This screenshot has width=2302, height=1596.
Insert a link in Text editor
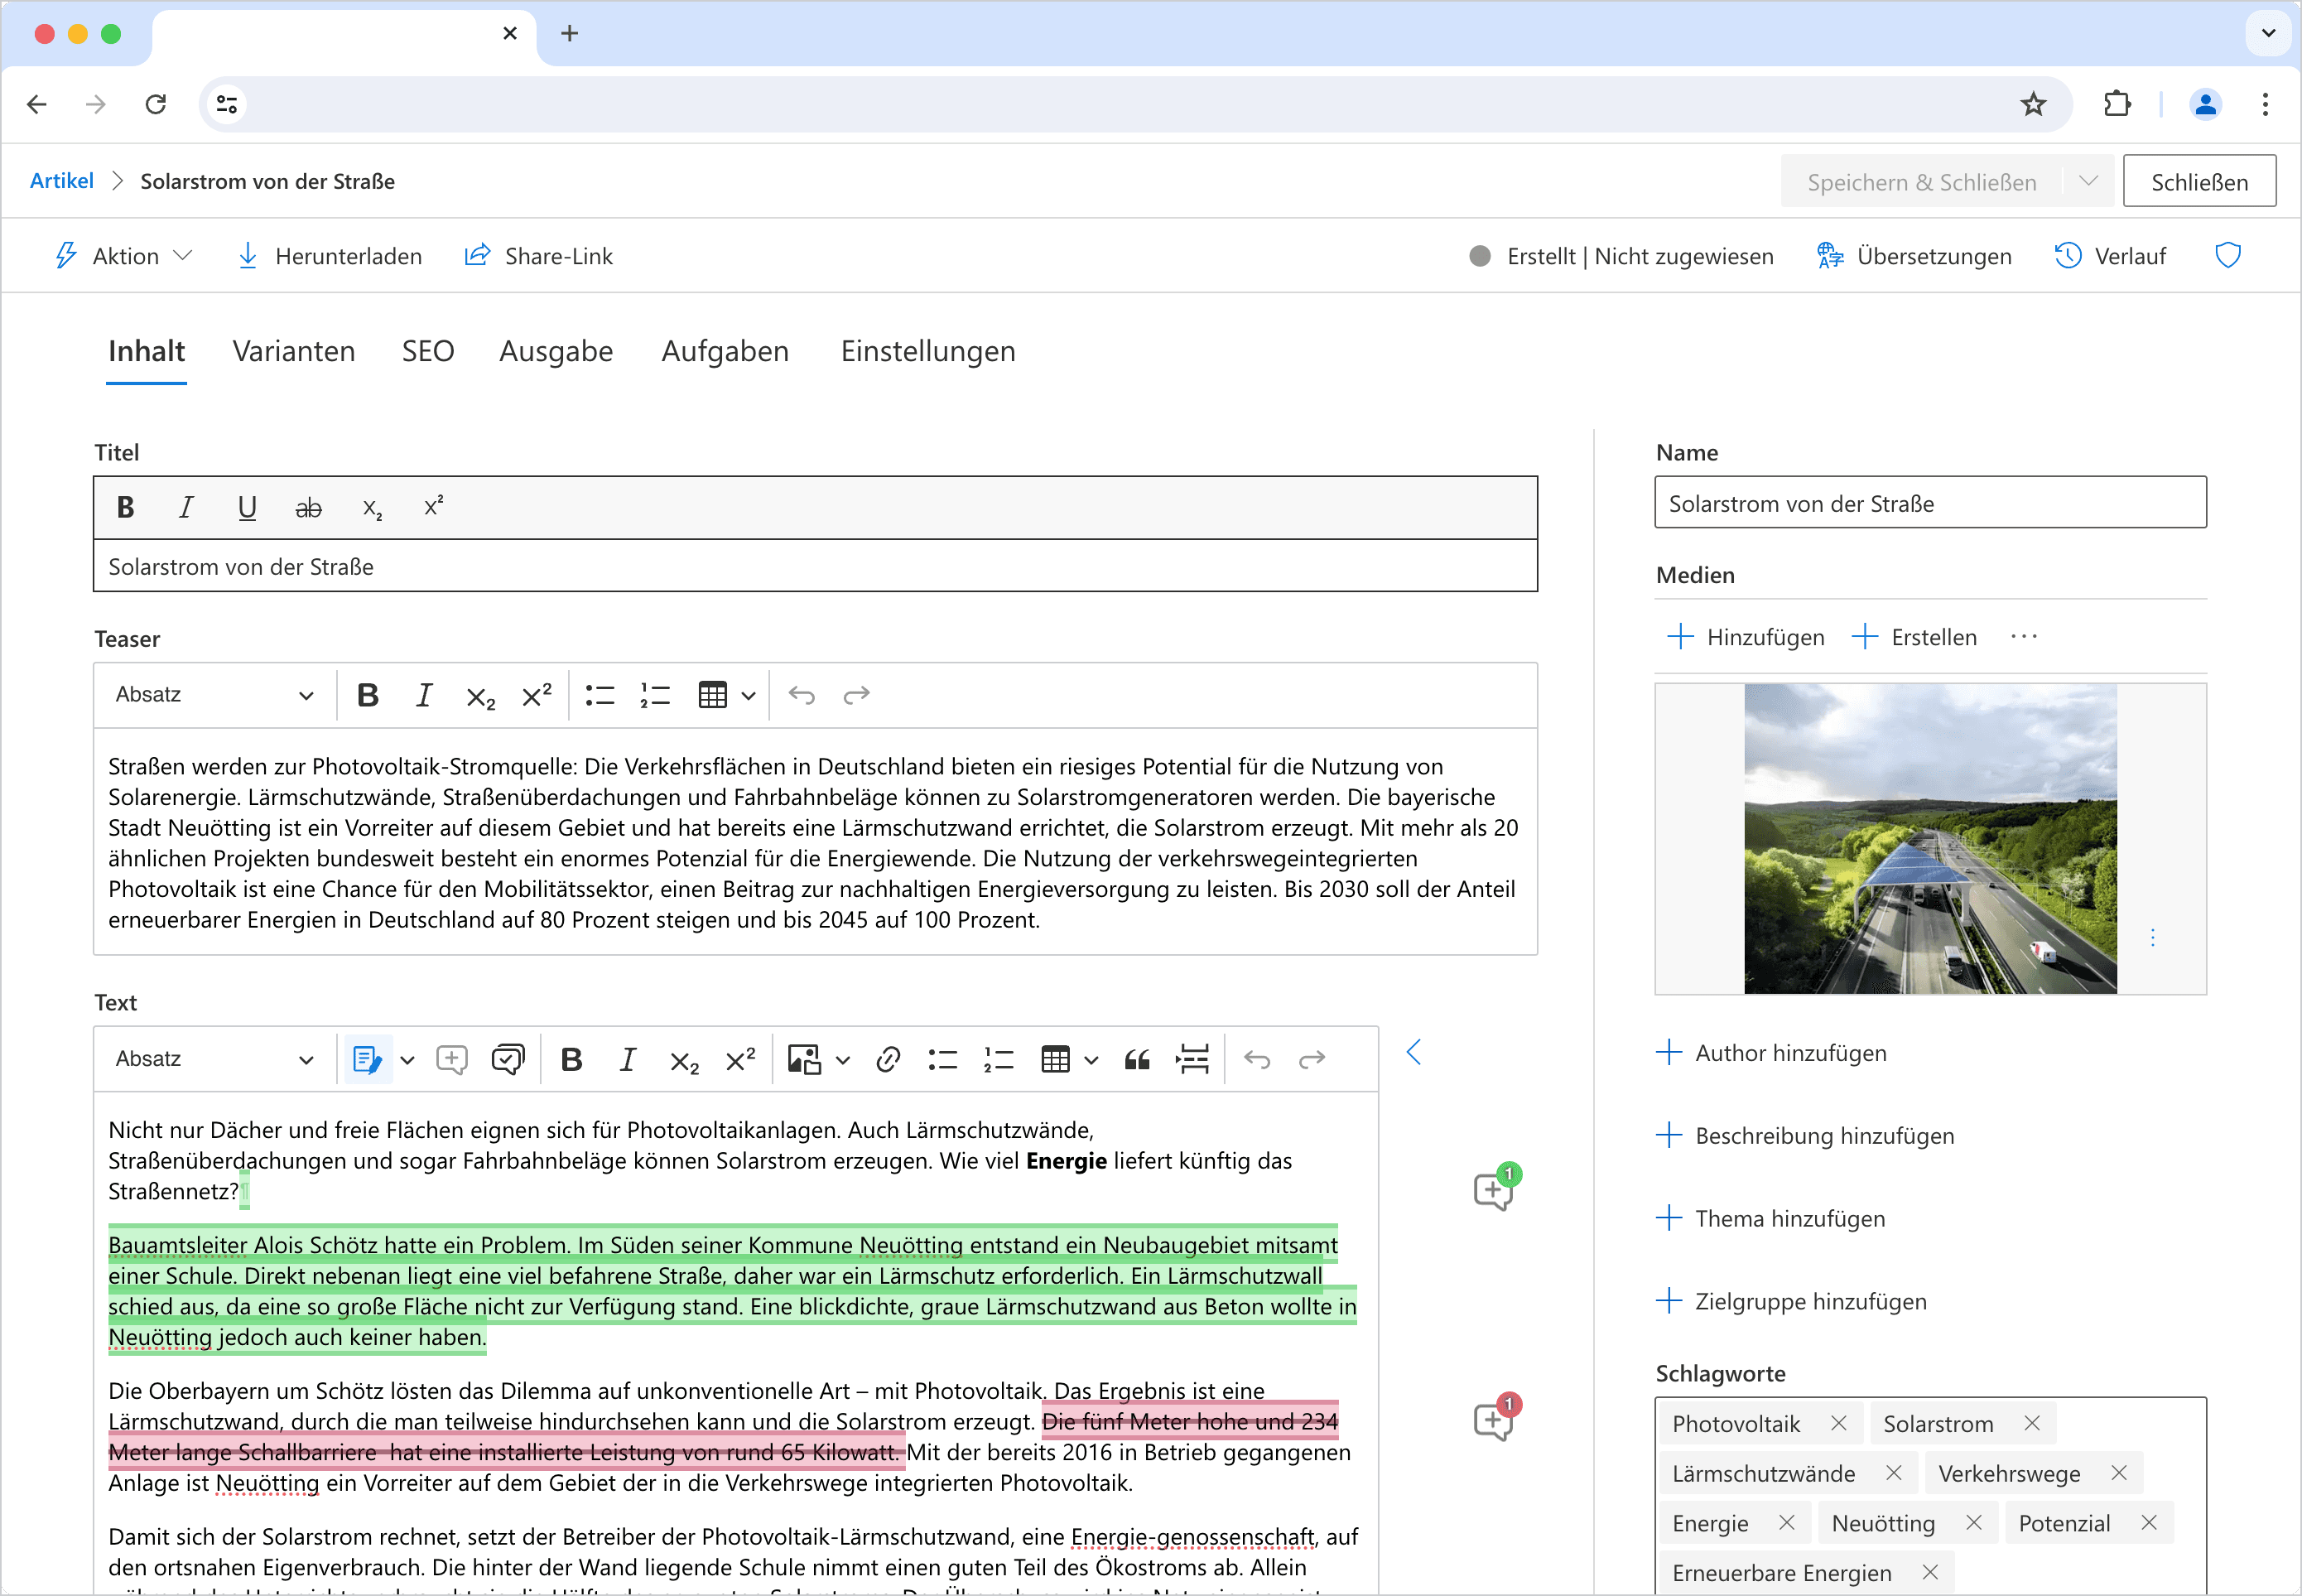pyautogui.click(x=888, y=1059)
